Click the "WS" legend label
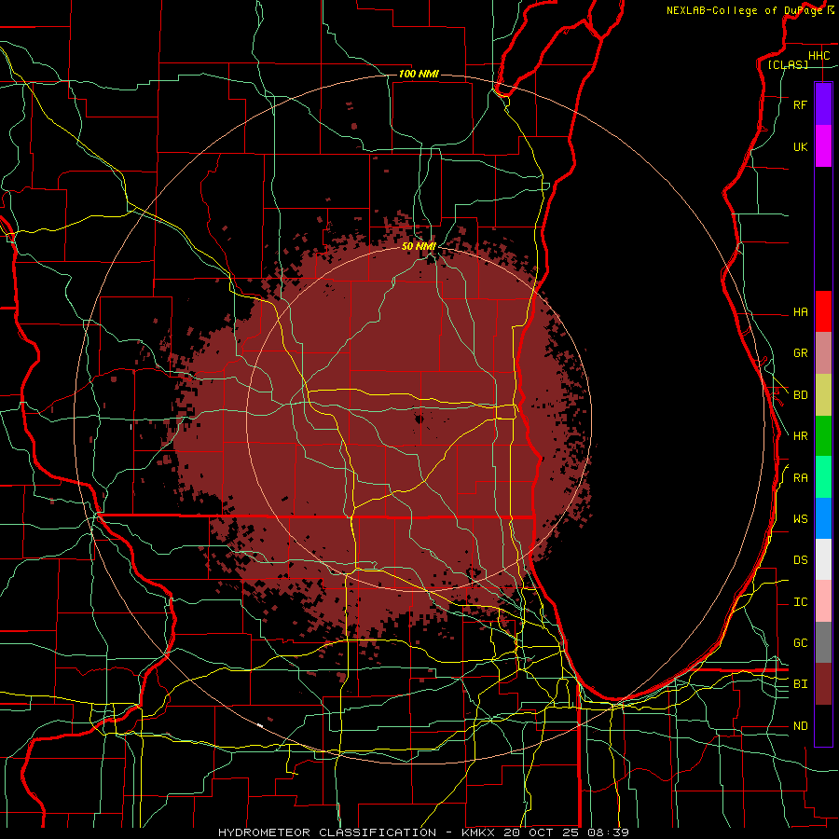Viewport: 839px width, 839px height. (800, 519)
